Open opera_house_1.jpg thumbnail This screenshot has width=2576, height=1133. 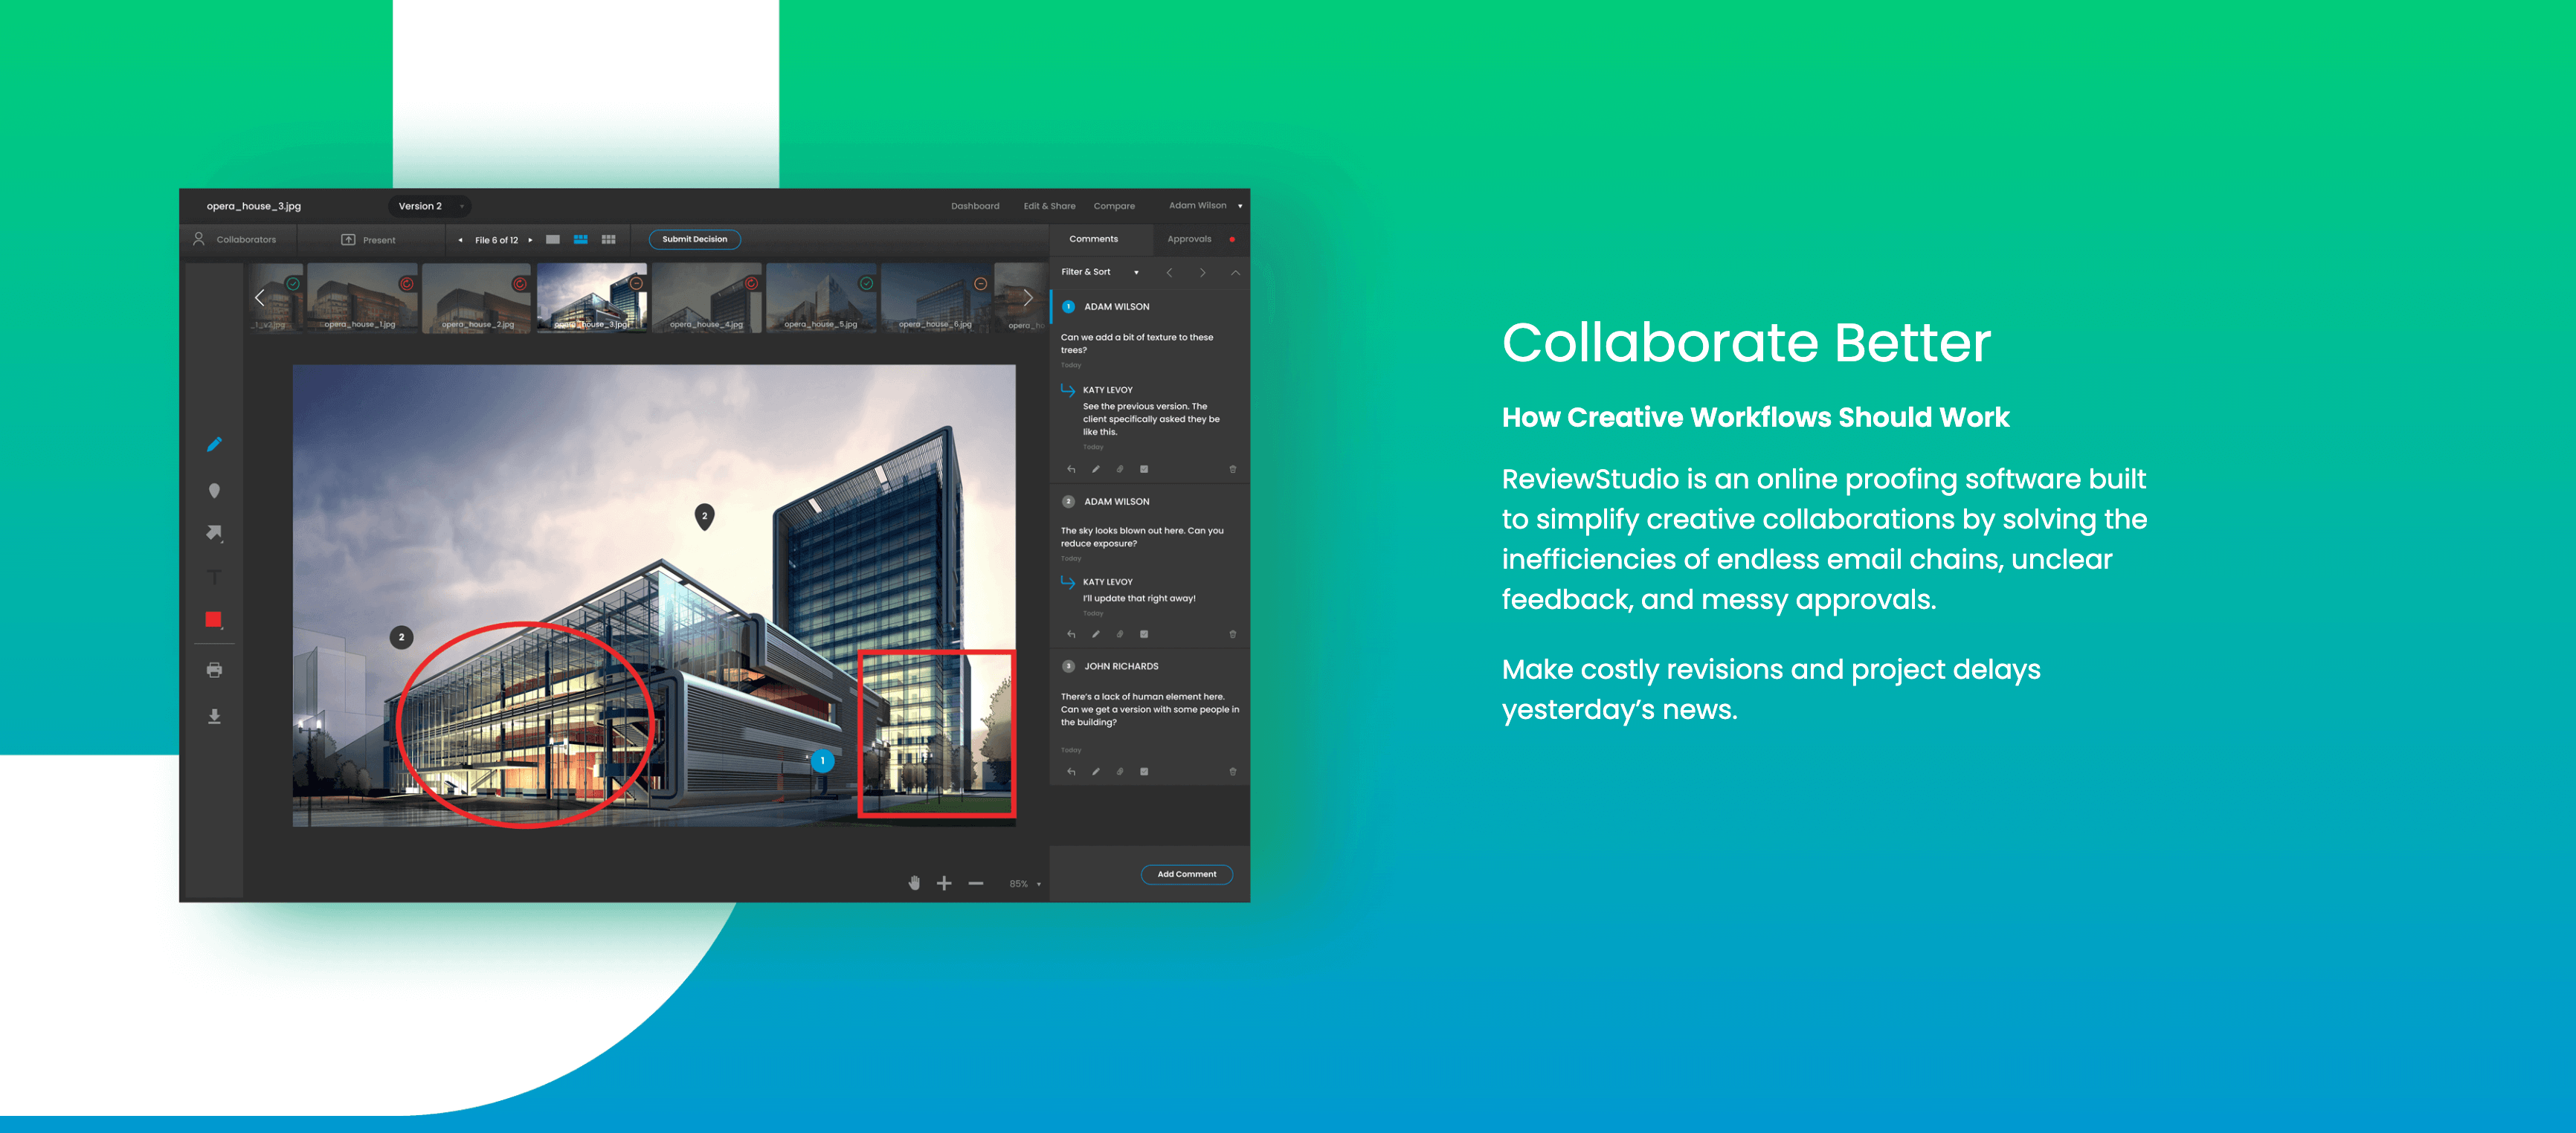pyautogui.click(x=362, y=297)
